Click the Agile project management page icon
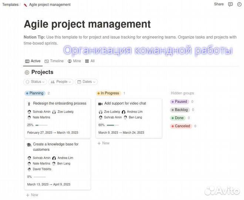The image size is (244, 200). coord(25,5)
